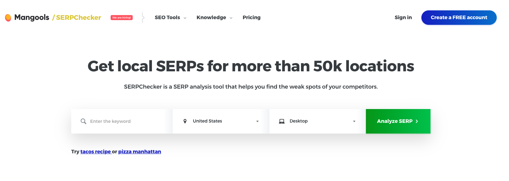Click the chevron next to Knowledge
The width and height of the screenshot is (509, 181).
231,18
